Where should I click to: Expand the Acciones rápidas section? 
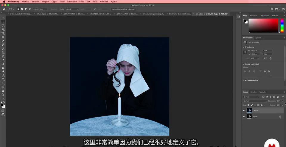click(244, 80)
